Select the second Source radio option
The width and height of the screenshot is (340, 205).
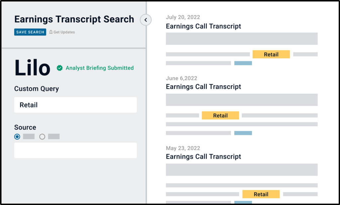pyautogui.click(x=42, y=136)
